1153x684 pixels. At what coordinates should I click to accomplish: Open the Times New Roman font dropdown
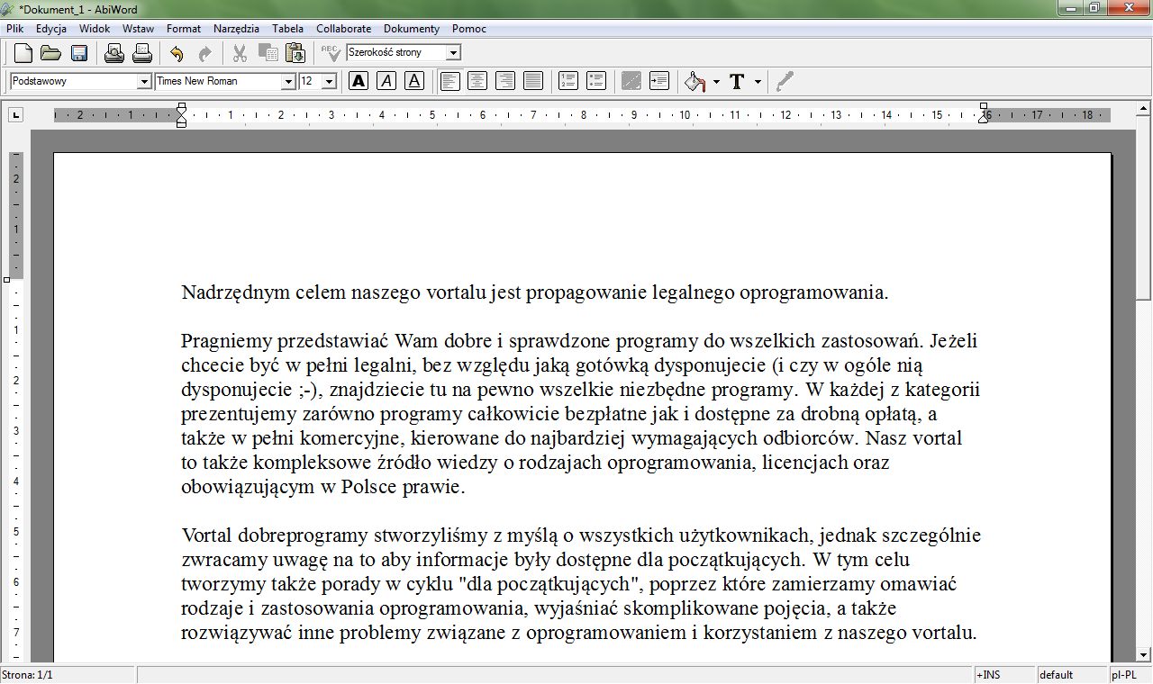[288, 82]
